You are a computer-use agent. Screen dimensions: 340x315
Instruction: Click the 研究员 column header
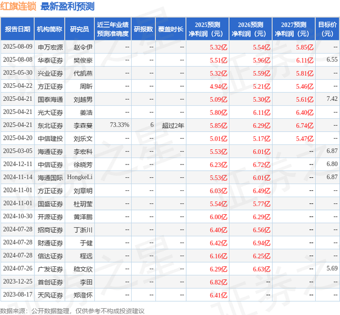(80, 29)
